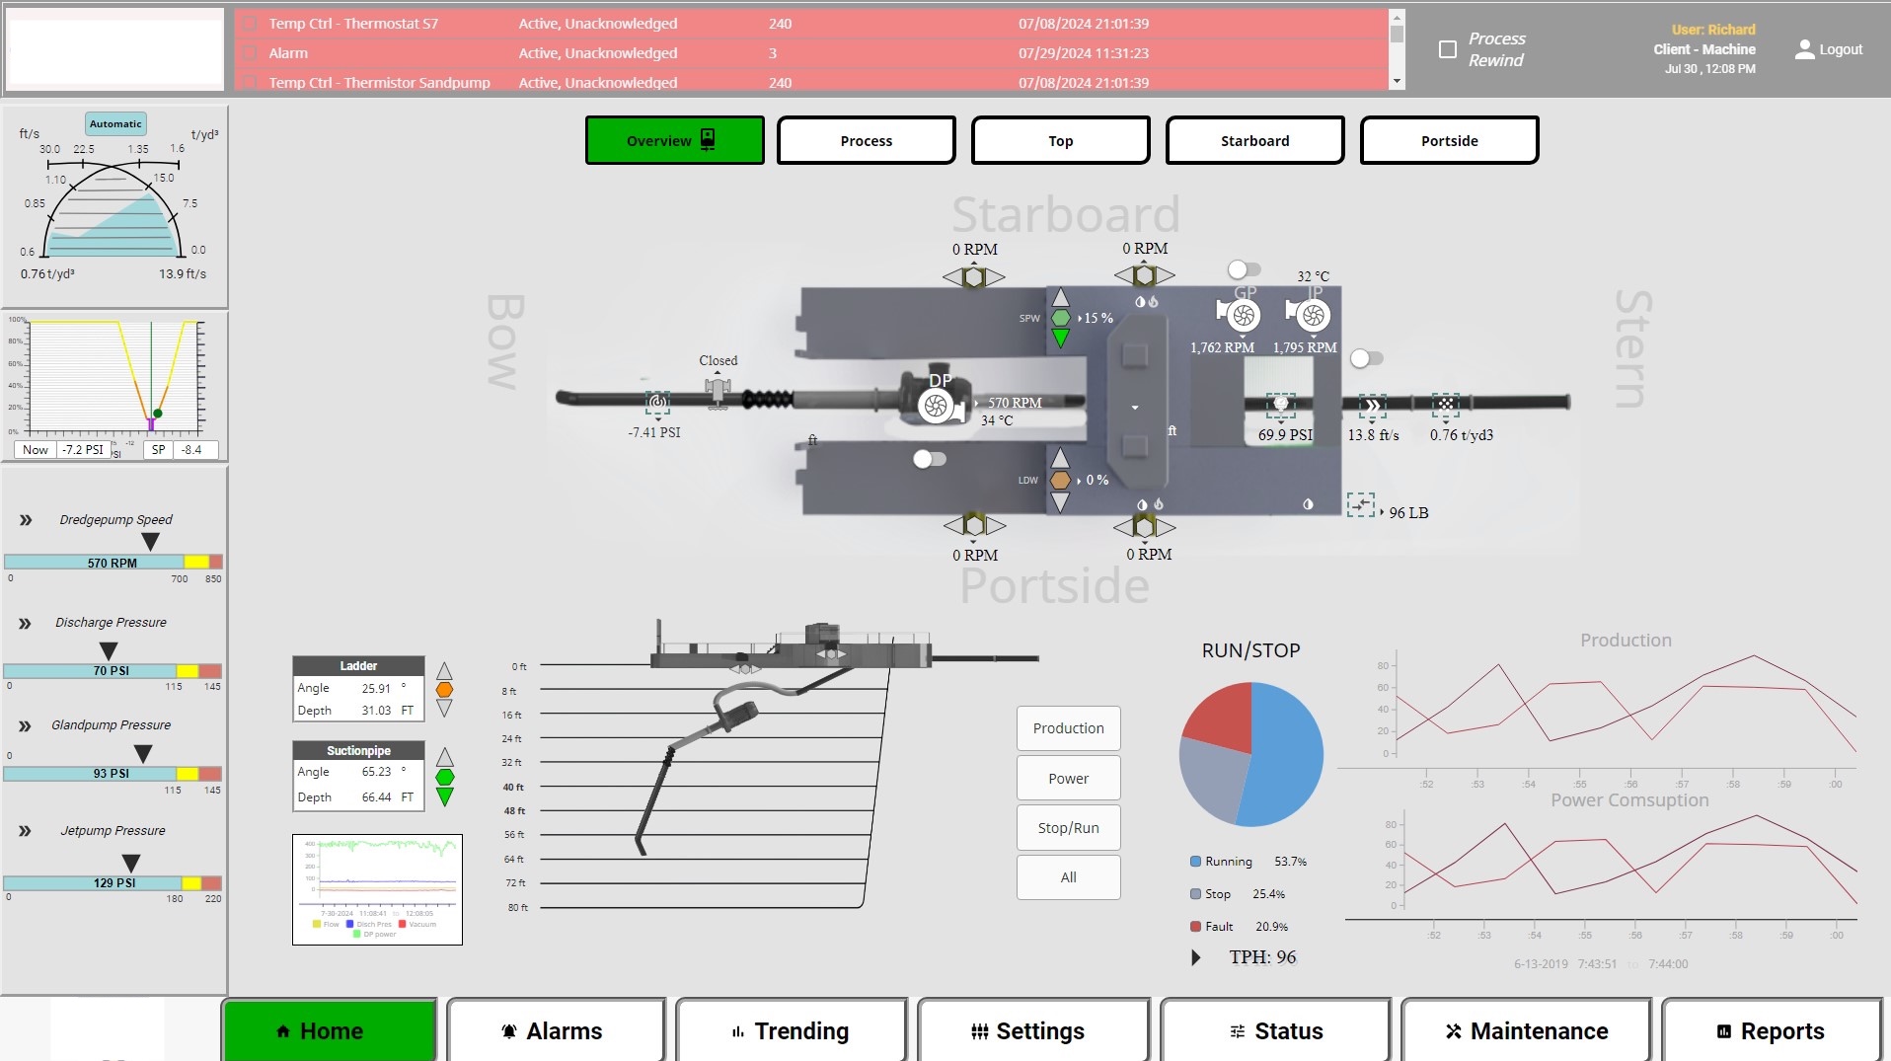Viewport: 1891px width, 1061px height.
Task: Expand the Glandpump Pressure section
Action: pyautogui.click(x=26, y=725)
